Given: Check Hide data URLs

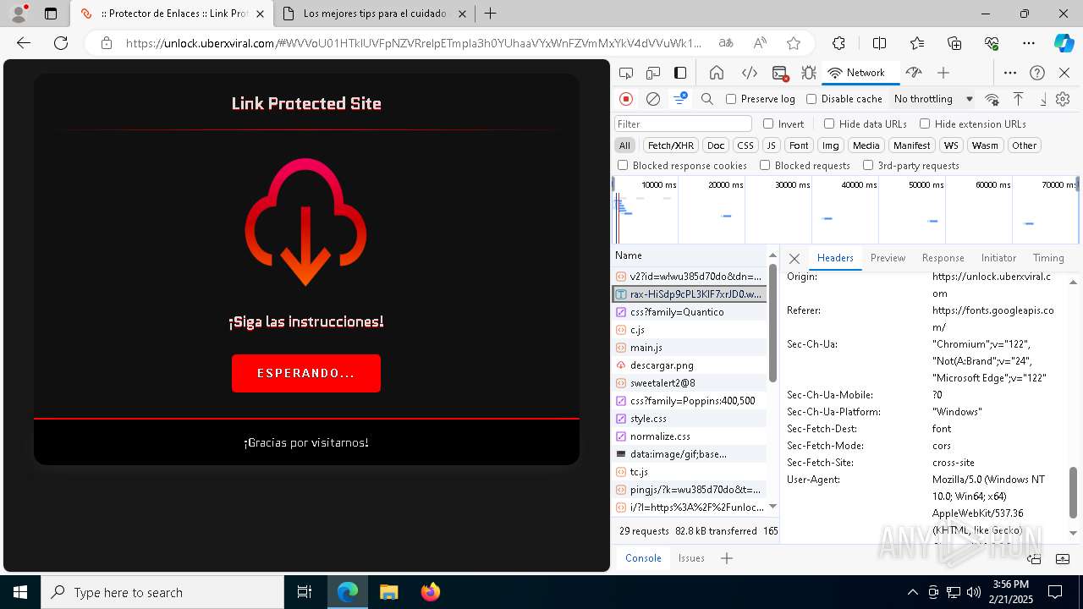Looking at the screenshot, I should (829, 123).
